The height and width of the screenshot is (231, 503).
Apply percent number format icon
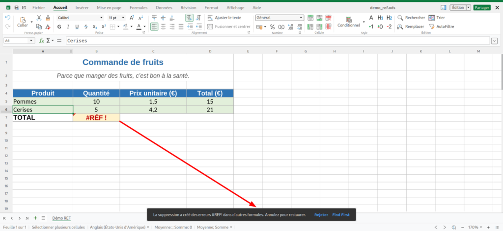coord(272,27)
